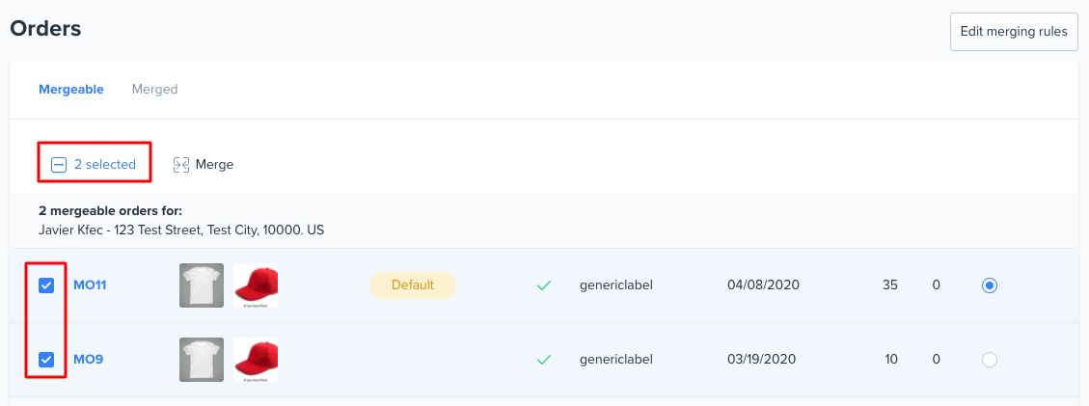Image resolution: width=1089 pixels, height=406 pixels.
Task: Click the green checkmark in MO11 row
Action: (544, 285)
